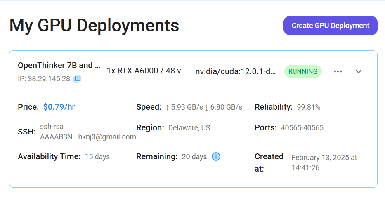Collapse the deployment details with the chevron
Viewport: 385px width, 205px height.
click(x=359, y=71)
